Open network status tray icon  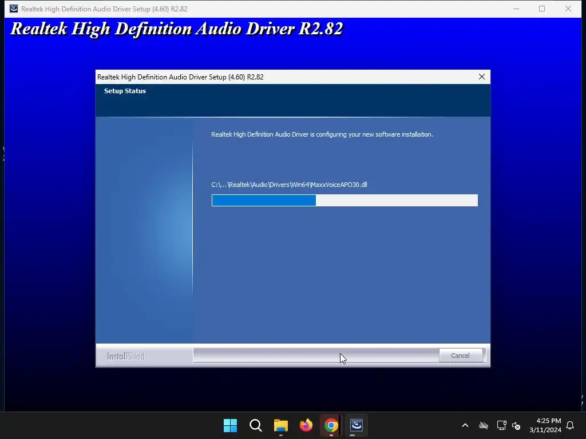tap(501, 425)
